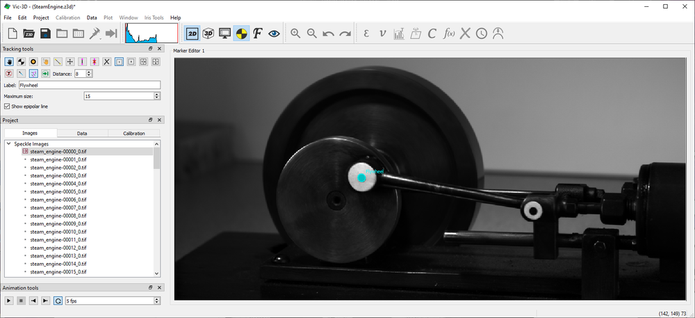
Task: Click the caliper calibration tool icon
Action: point(95,33)
